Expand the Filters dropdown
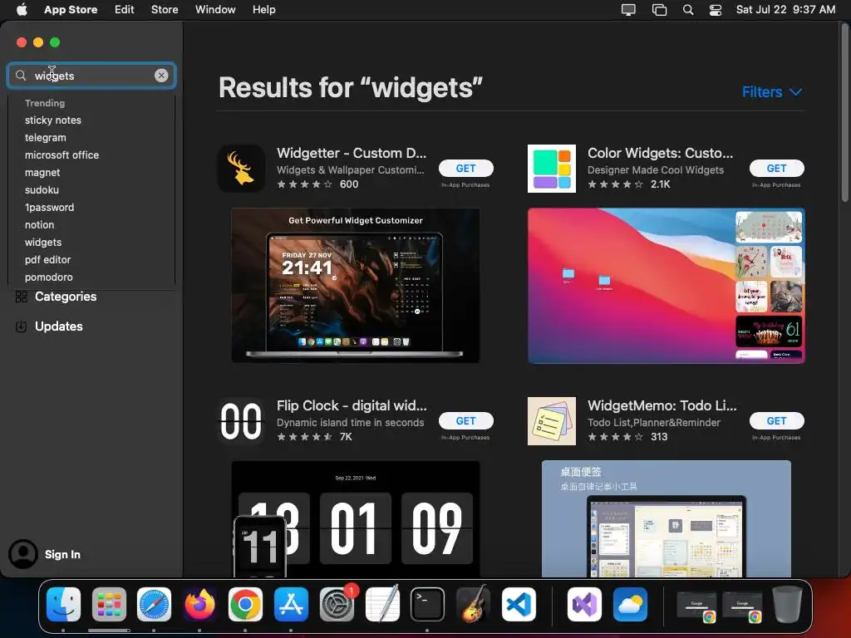 pos(772,91)
